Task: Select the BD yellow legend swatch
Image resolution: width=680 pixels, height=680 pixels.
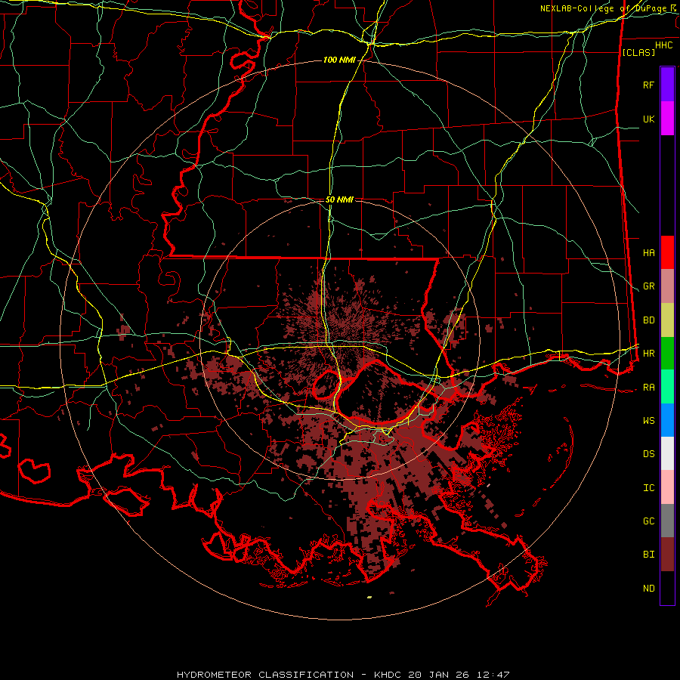Action: click(x=667, y=320)
